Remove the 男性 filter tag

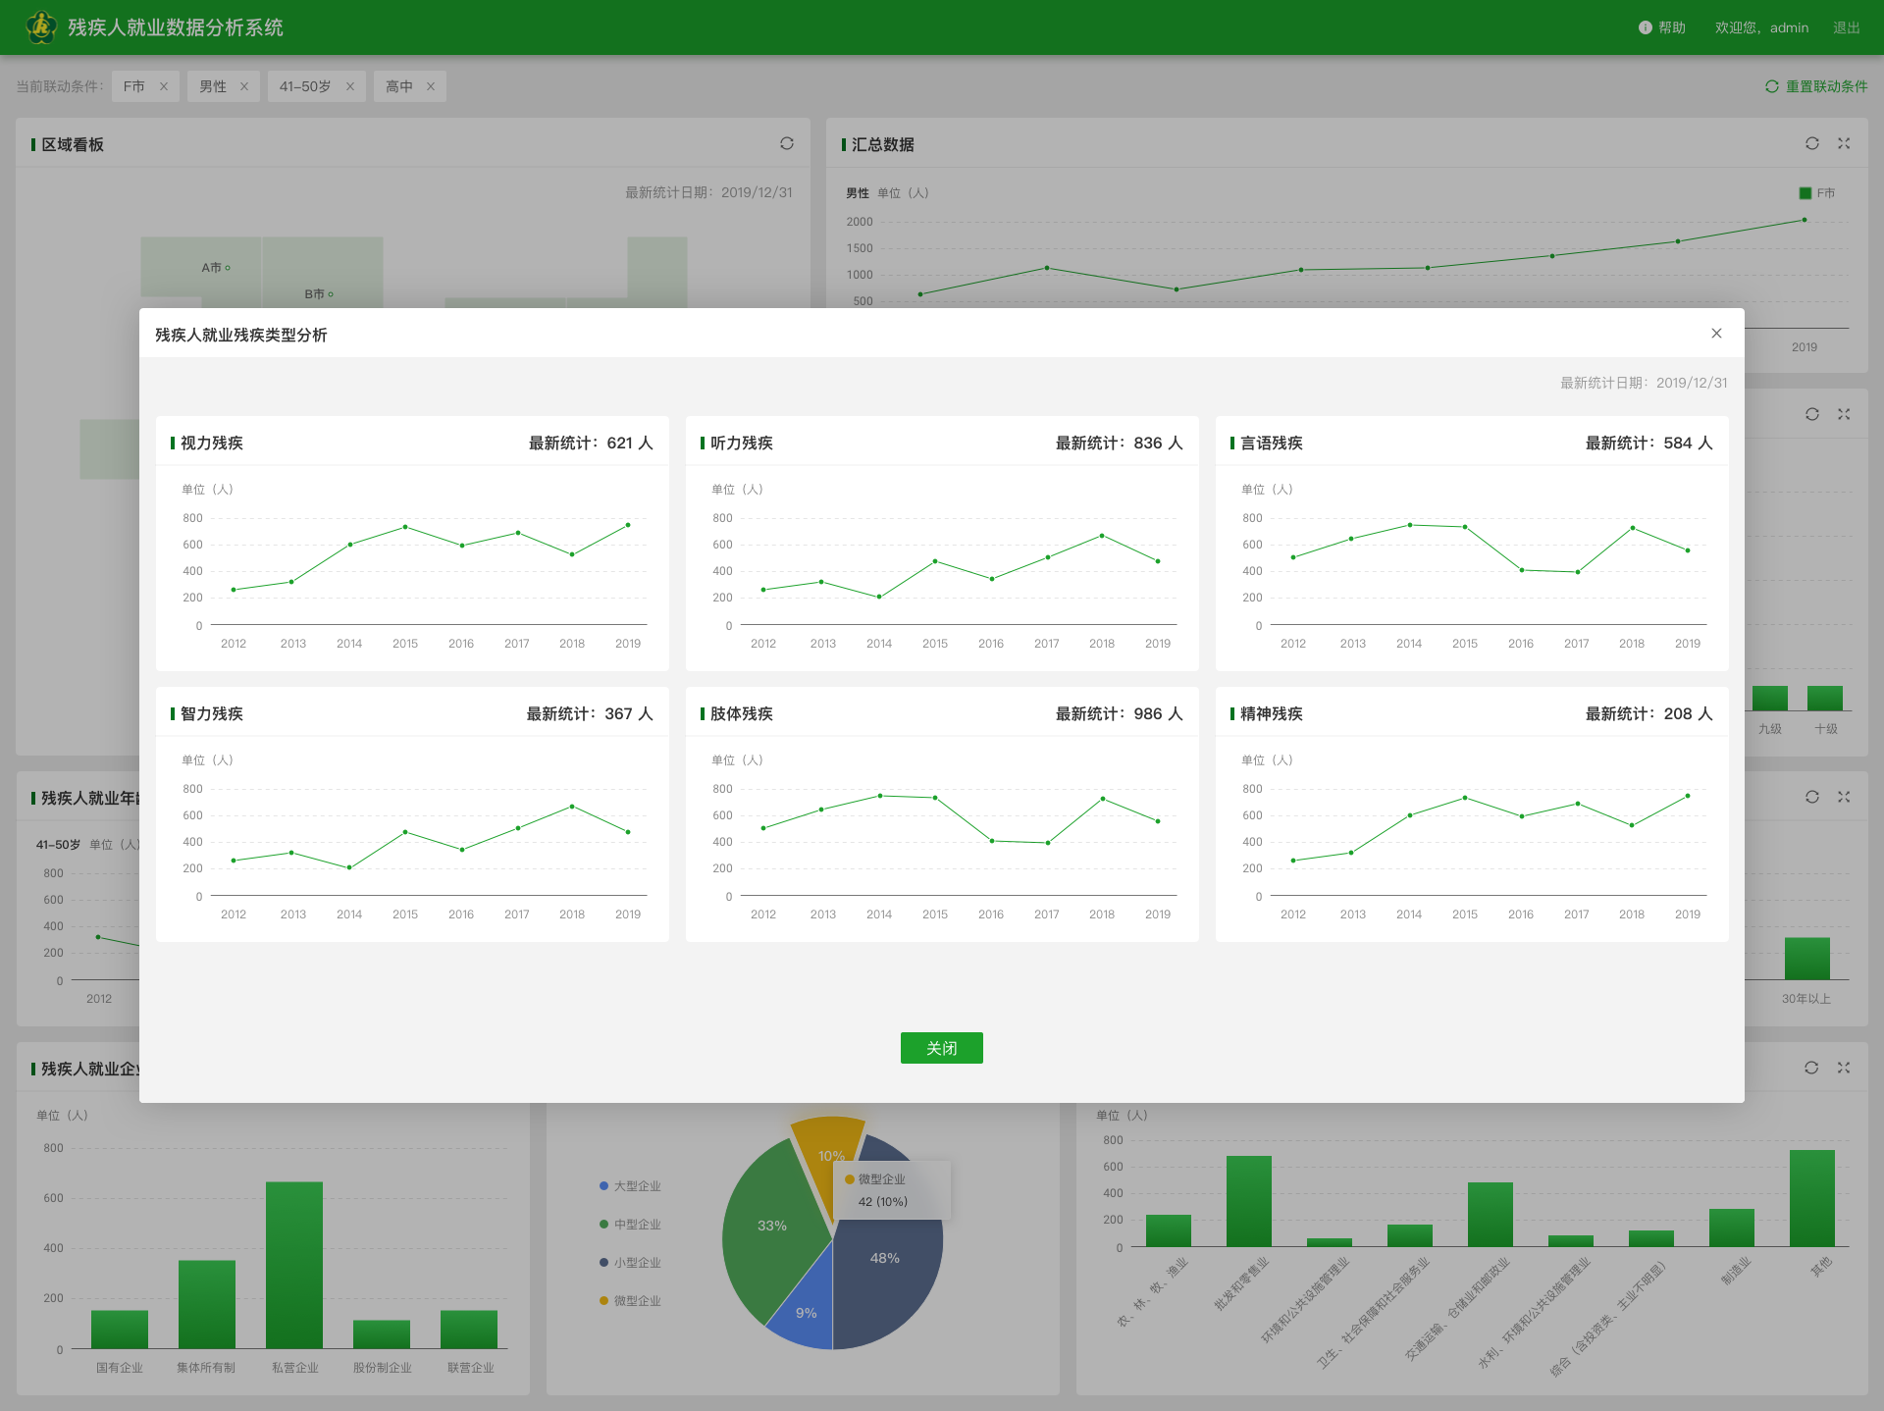(x=244, y=86)
